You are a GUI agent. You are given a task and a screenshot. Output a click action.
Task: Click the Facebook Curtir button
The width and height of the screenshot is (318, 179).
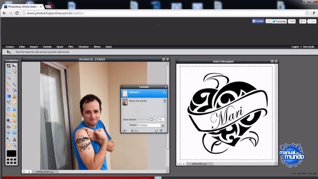coord(258,21)
